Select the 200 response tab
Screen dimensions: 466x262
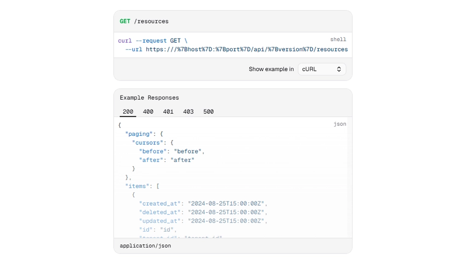point(128,112)
